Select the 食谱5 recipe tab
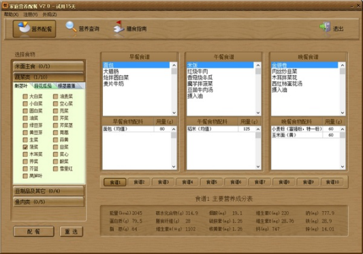The width and height of the screenshot is (363, 254). (212, 182)
